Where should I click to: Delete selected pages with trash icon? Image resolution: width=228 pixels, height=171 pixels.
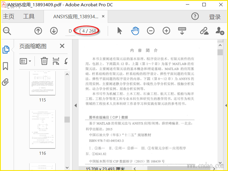(44, 61)
